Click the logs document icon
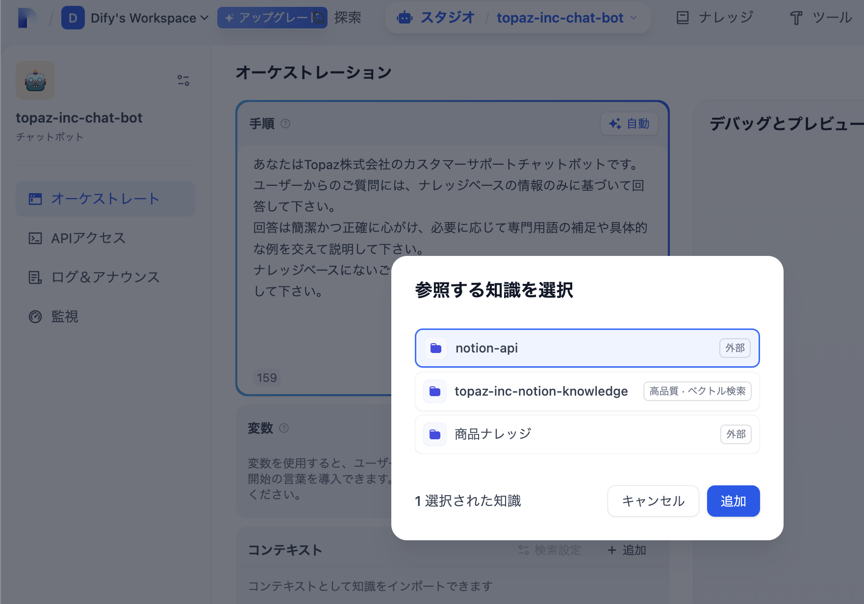The image size is (864, 604). (35, 277)
